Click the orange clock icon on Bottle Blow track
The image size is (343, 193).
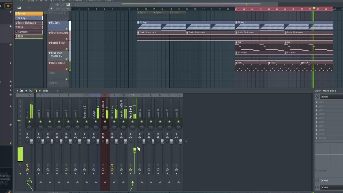(x=112, y=170)
